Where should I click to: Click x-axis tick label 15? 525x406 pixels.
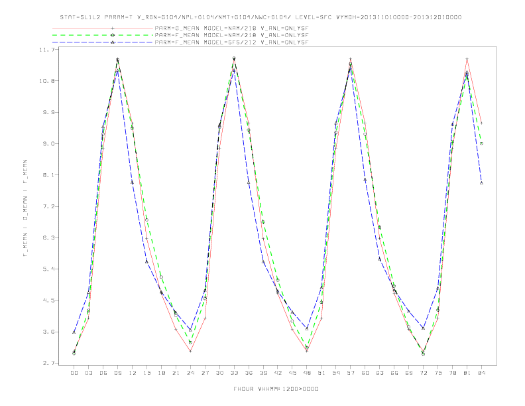click(x=146, y=373)
